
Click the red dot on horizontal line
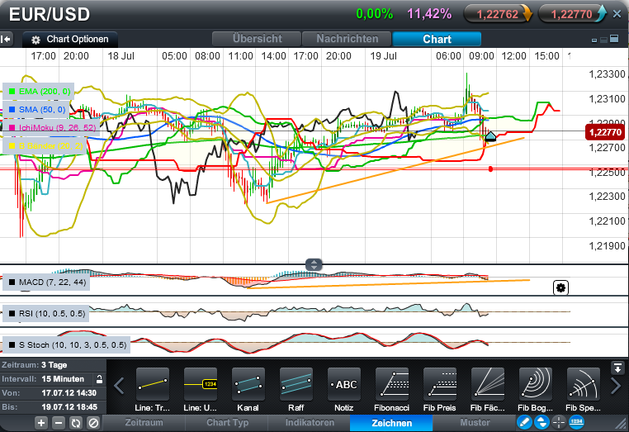coord(490,169)
